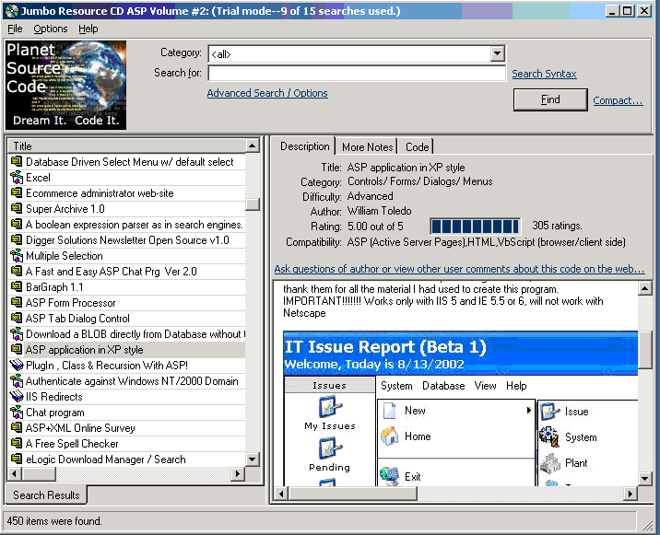Click the Plant icon in preview submenu
660x535 pixels.
point(550,463)
